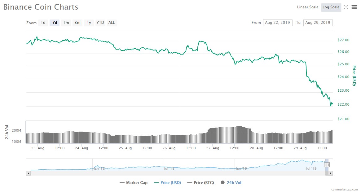Click the navigator scroll left arrow
The width and height of the screenshot is (361, 192).
point(28,173)
